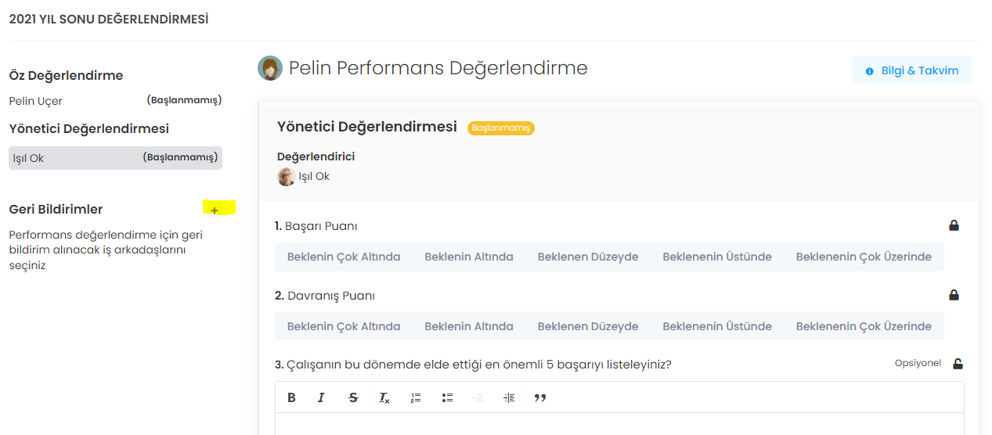The width and height of the screenshot is (992, 435).
Task: Select "Beklenen Düzeyde" for Başarı Puanı
Action: tap(587, 257)
